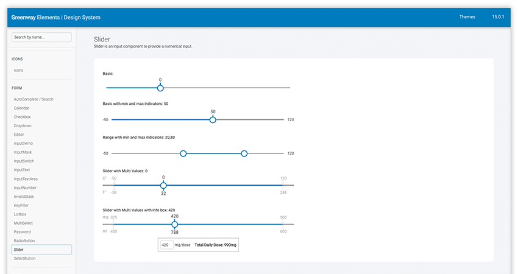
Task: Open the Themes menu in header
Action: click(x=467, y=17)
